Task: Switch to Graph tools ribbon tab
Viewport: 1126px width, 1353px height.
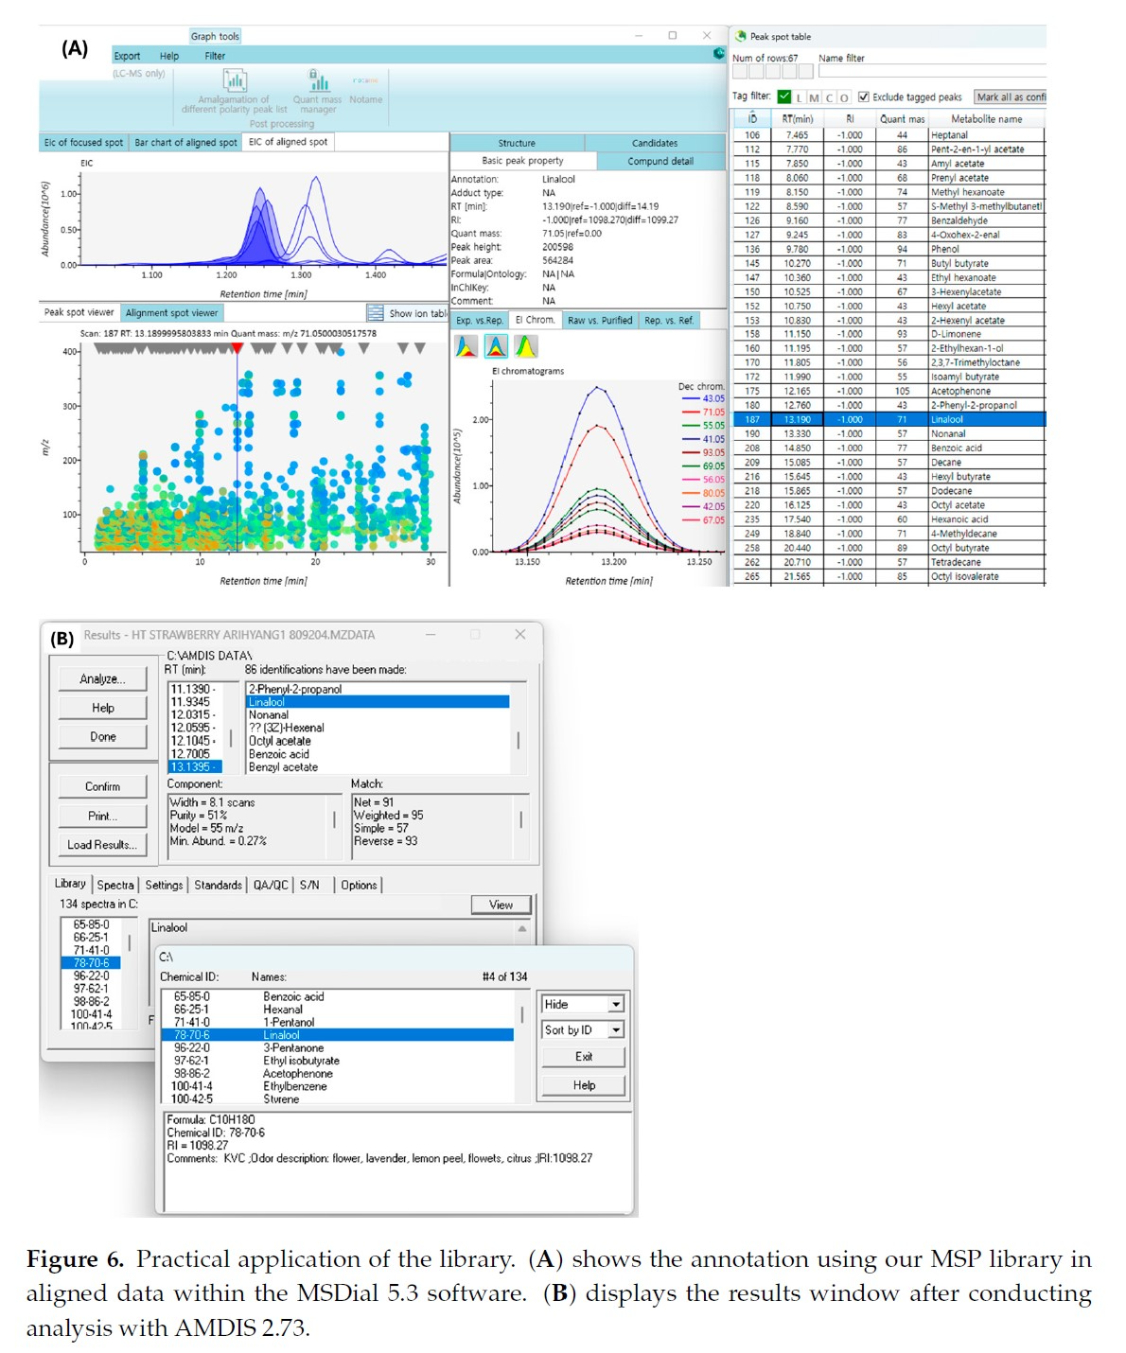Action: [215, 36]
